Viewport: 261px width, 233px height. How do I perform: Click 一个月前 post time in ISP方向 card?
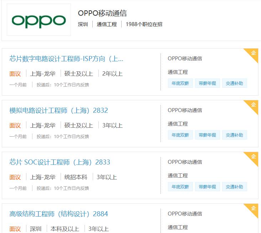point(18,85)
